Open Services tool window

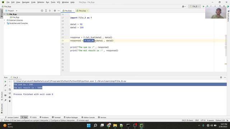pos(102,117)
